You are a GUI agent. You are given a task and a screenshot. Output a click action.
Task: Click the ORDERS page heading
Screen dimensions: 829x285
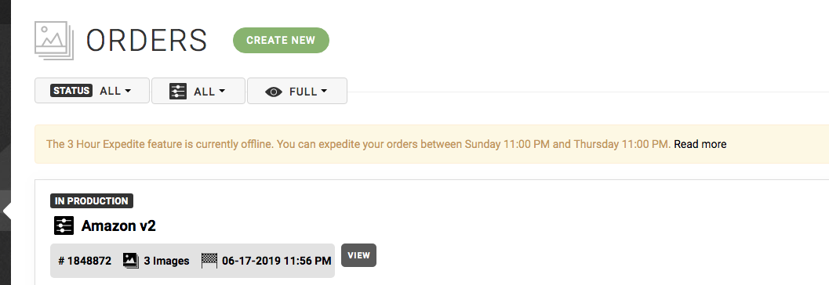pyautogui.click(x=147, y=40)
